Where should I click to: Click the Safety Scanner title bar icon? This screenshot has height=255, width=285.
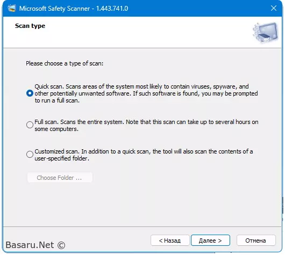12,9
